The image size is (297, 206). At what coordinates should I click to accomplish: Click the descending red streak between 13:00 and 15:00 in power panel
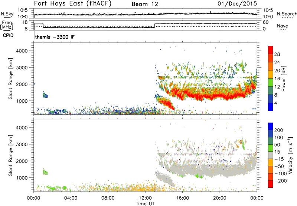165,102
